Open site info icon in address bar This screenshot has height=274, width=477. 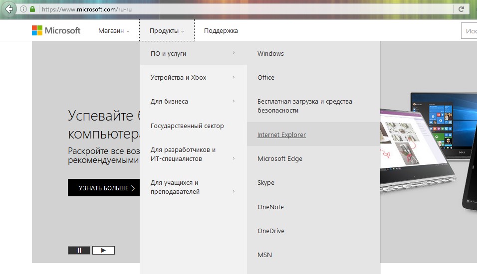(23, 9)
